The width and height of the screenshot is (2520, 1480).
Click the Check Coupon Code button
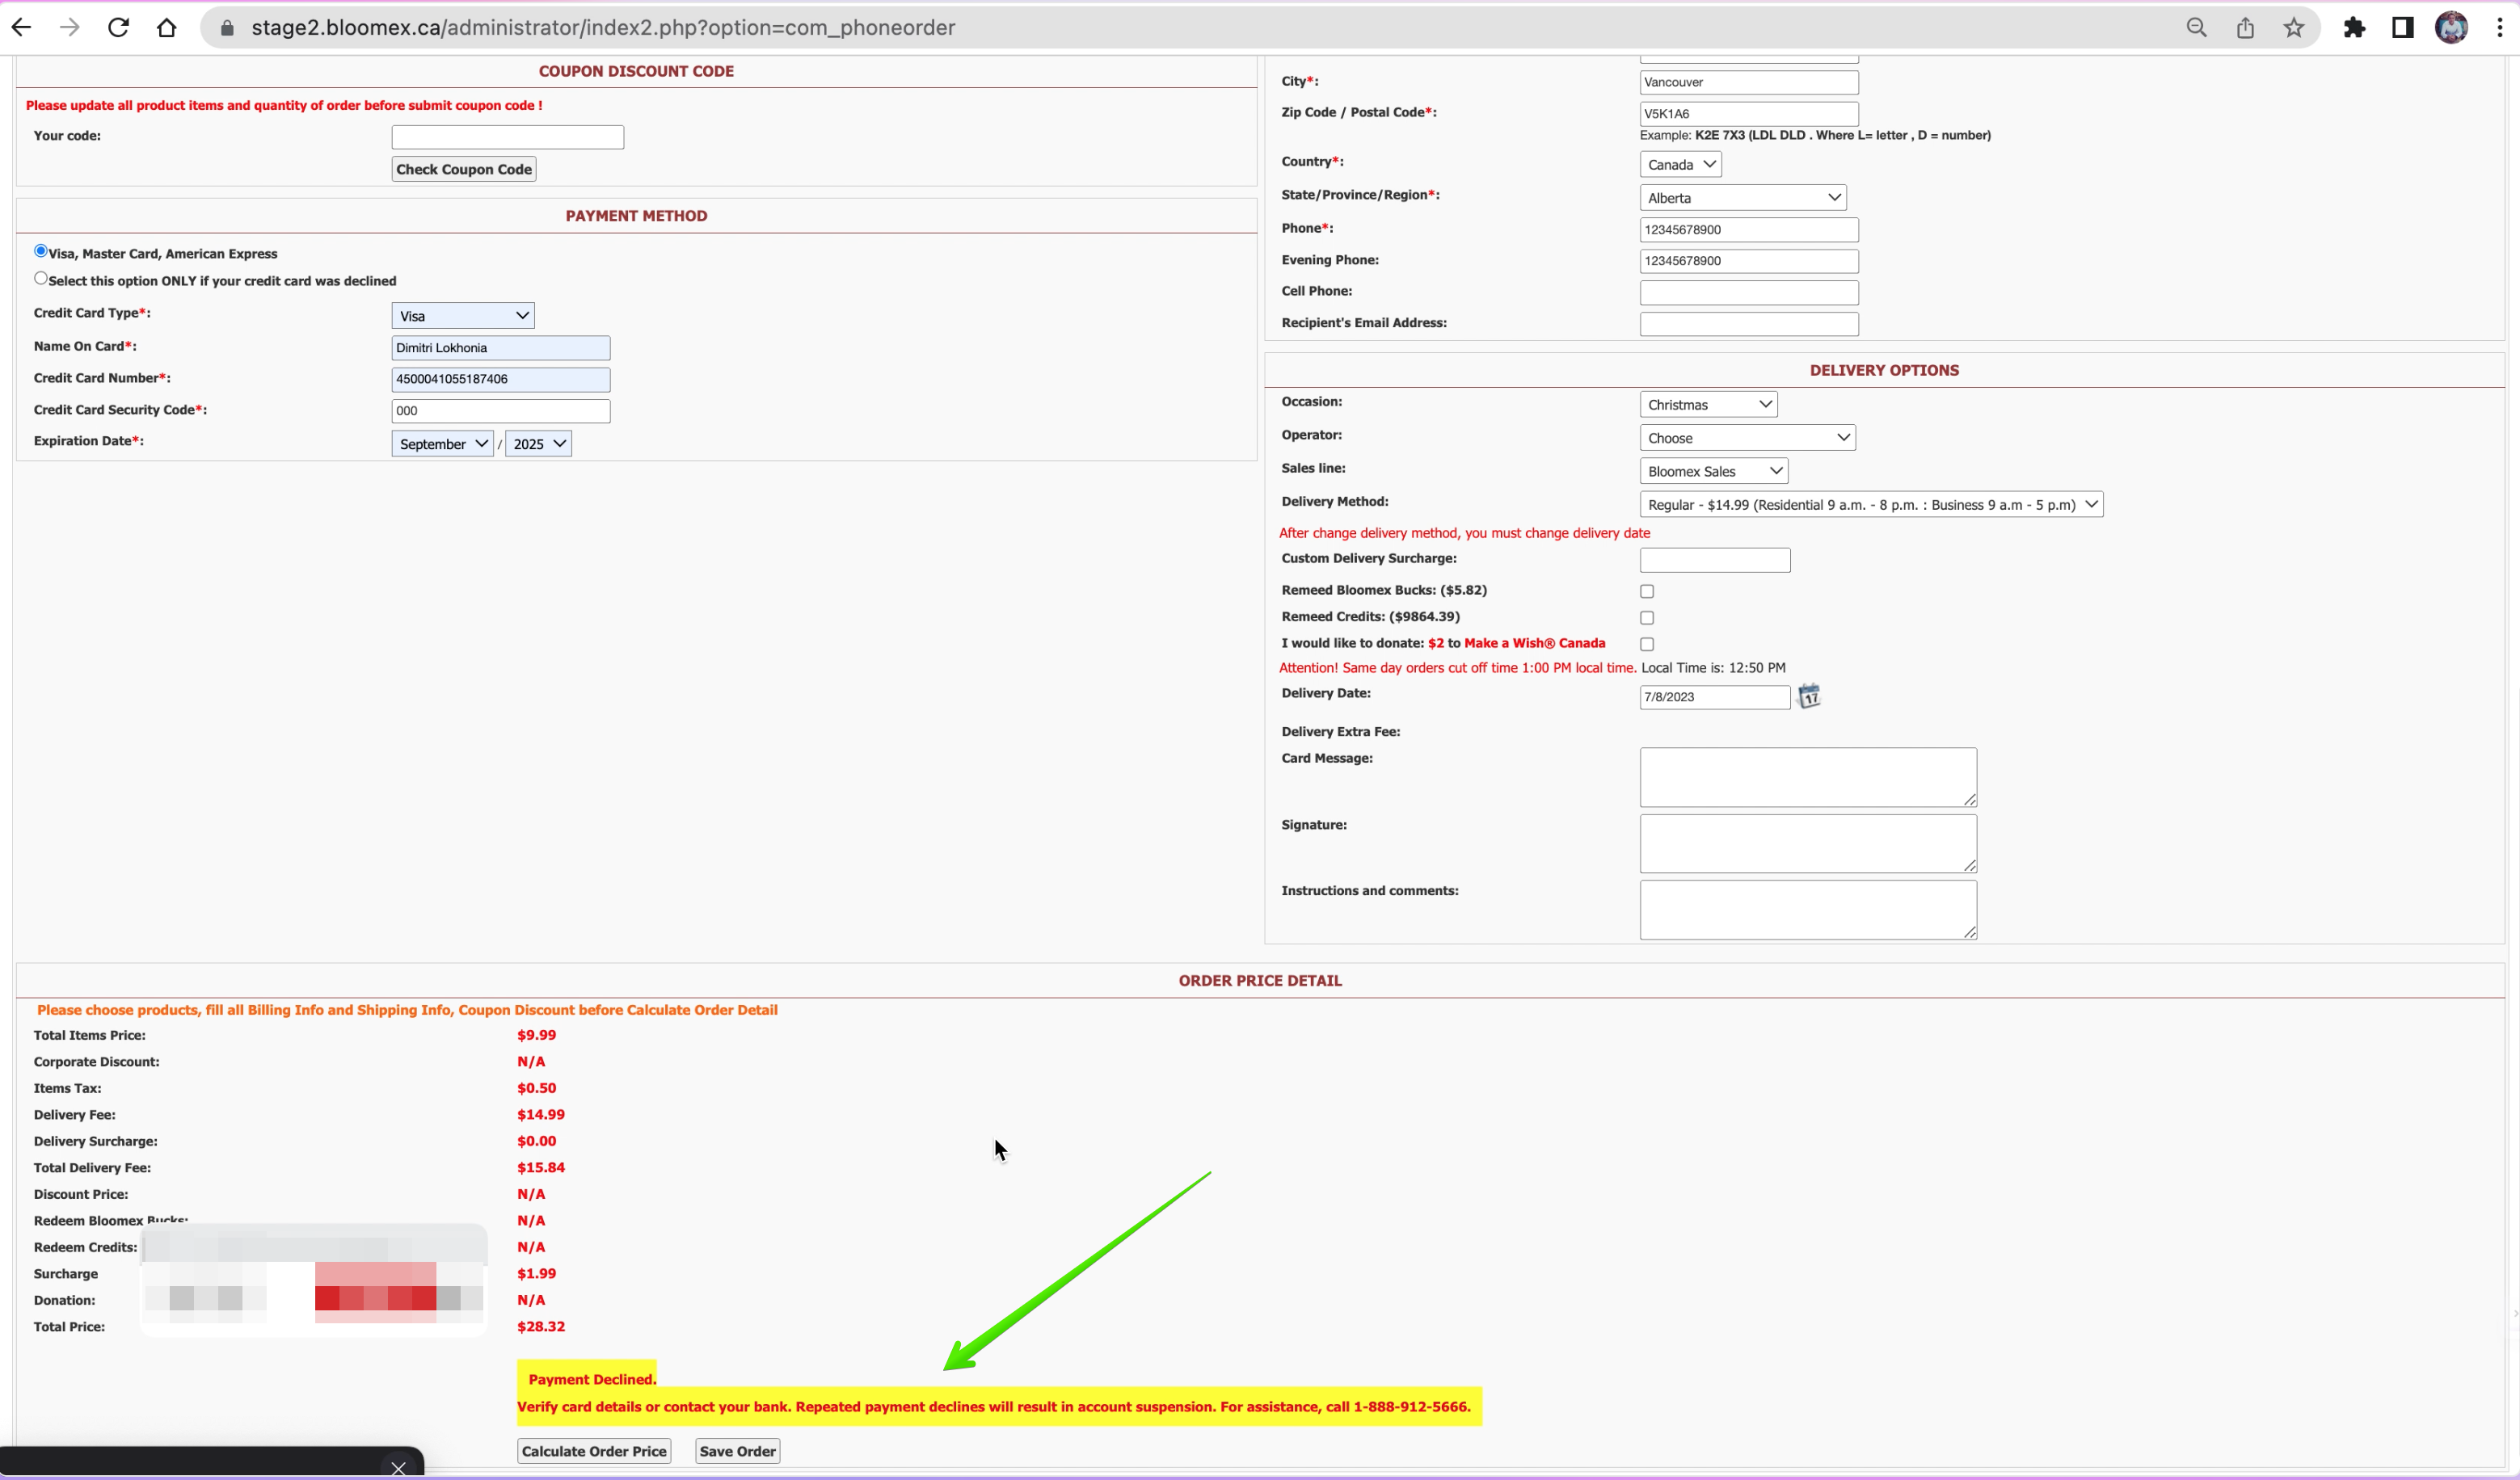464,169
